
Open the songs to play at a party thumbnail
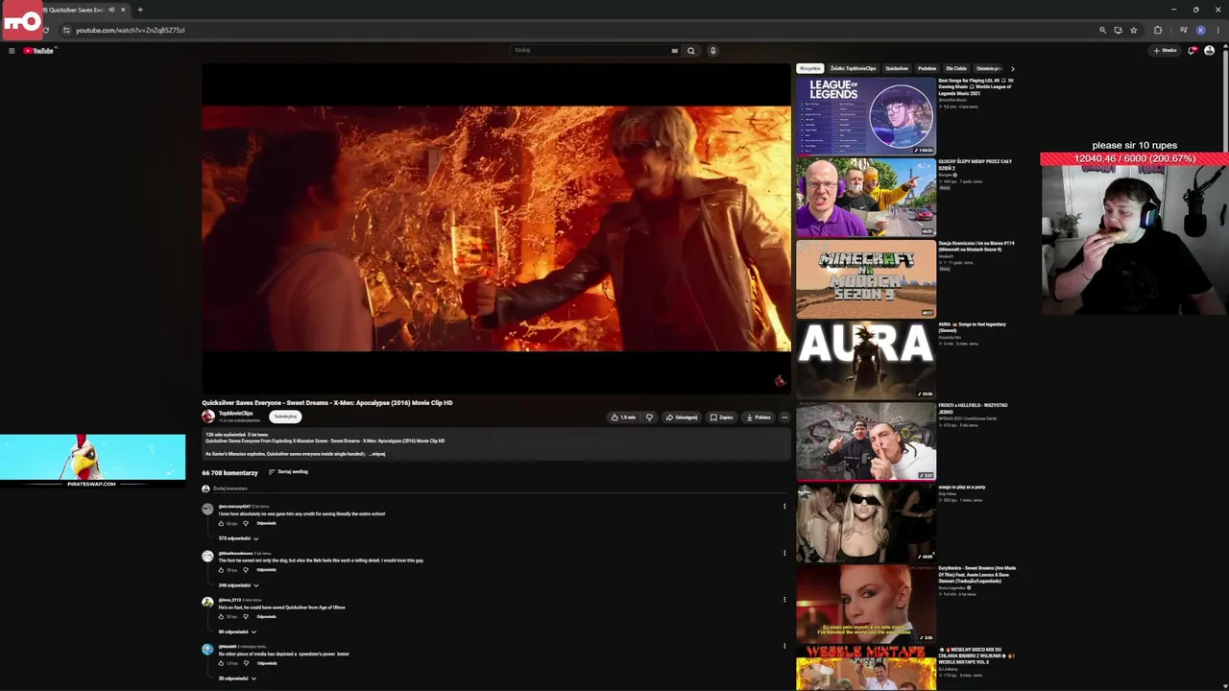point(866,522)
